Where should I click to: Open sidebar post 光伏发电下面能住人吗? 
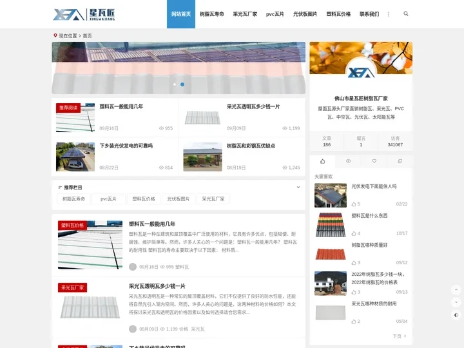[x=374, y=186]
